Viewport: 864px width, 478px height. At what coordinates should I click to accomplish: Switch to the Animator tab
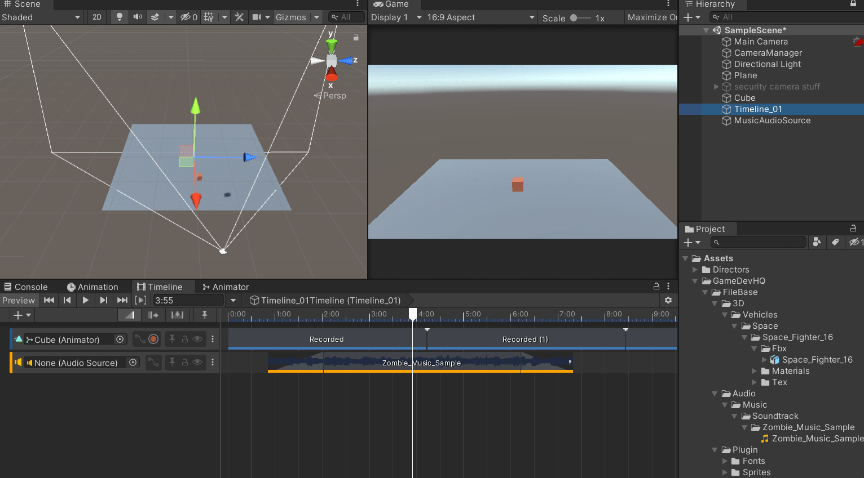(226, 287)
